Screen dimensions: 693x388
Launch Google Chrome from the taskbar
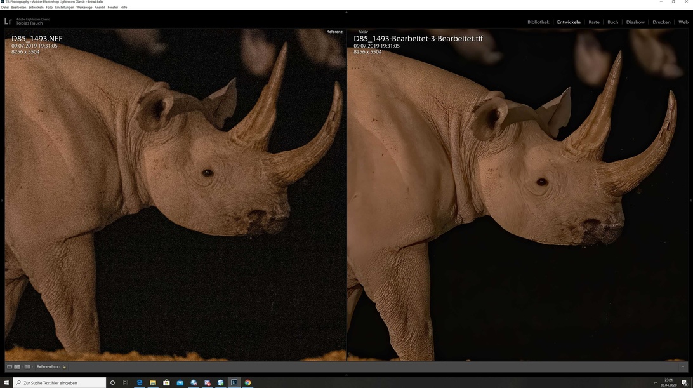pyautogui.click(x=247, y=383)
